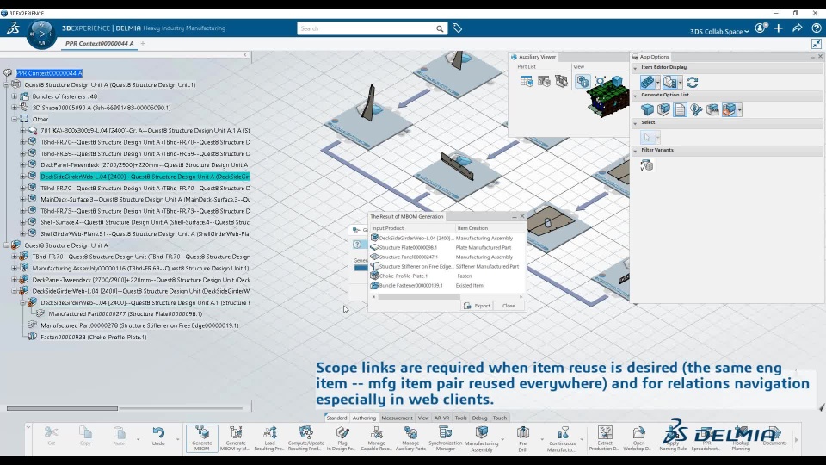The image size is (826, 465).
Task: Select the PPR Context00000044 A tab
Action: click(100, 43)
